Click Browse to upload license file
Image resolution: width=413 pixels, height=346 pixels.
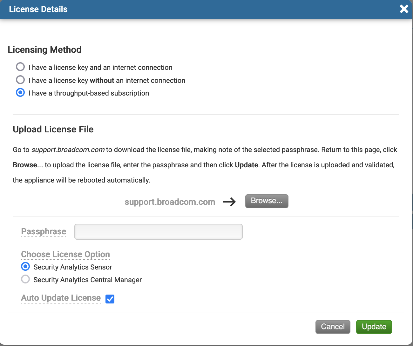267,201
